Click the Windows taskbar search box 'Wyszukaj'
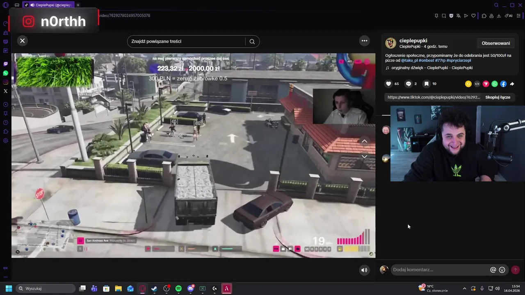 click(x=46, y=288)
